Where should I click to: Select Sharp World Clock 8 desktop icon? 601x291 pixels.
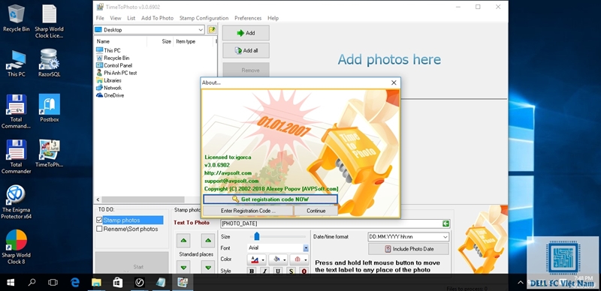point(16,247)
